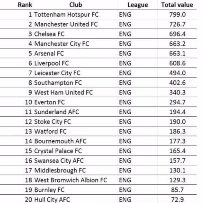This screenshot has width=203, height=203.
Task: Select the 402.6 Southampton value cell
Action: (177, 82)
